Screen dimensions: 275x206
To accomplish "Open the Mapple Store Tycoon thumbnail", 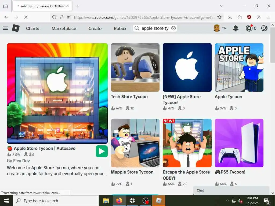I will tap(135, 143).
